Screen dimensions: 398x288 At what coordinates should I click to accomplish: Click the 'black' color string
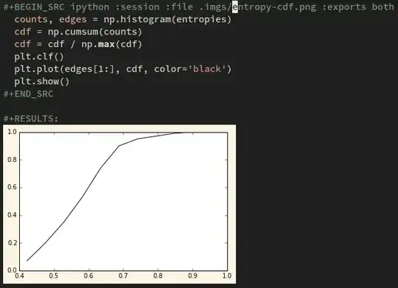[x=207, y=69]
